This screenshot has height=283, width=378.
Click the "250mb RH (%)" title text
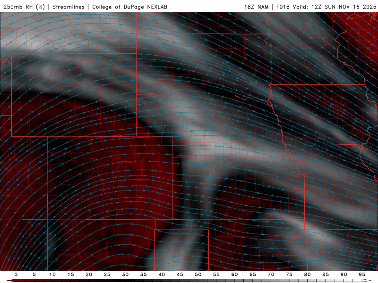coord(24,7)
